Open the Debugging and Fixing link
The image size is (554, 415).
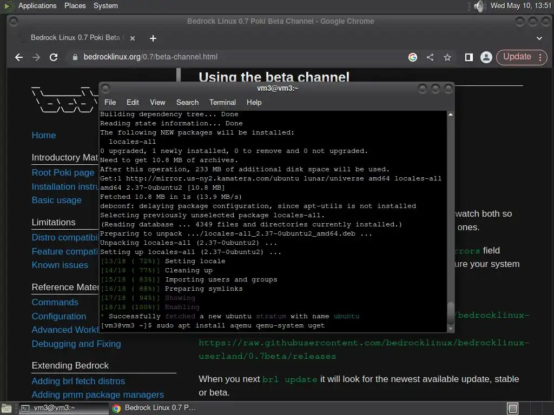click(x=76, y=344)
